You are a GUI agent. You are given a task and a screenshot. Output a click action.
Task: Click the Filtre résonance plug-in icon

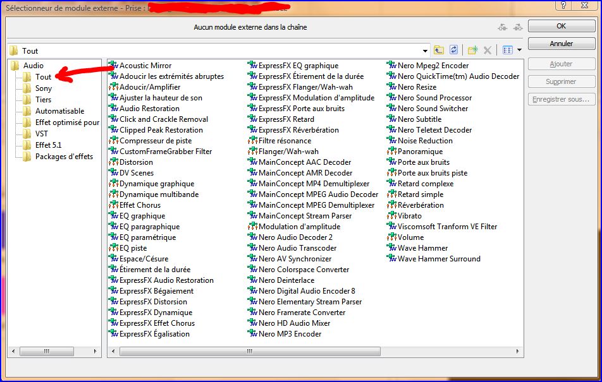pyautogui.click(x=253, y=140)
